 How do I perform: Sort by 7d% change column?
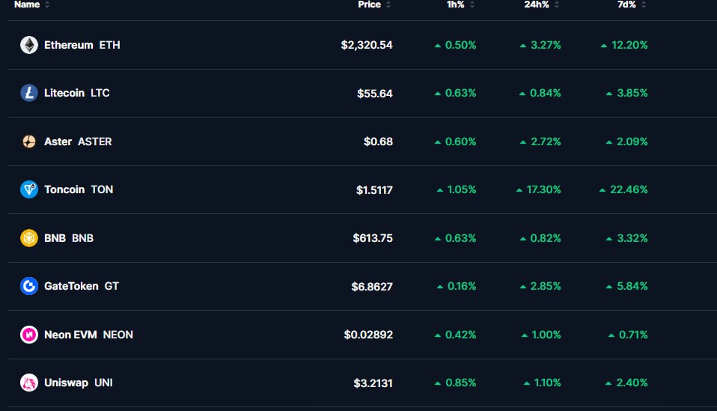click(x=627, y=4)
